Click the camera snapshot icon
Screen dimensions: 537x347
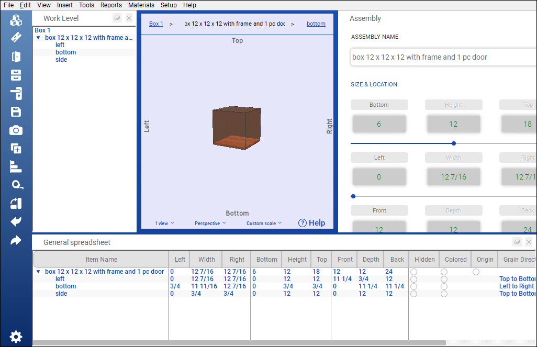point(16,130)
